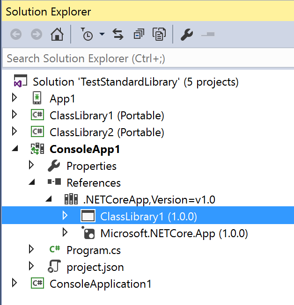Image resolution: width=294 pixels, height=305 pixels.
Task: Expand the App1 project node
Action: tap(15, 98)
